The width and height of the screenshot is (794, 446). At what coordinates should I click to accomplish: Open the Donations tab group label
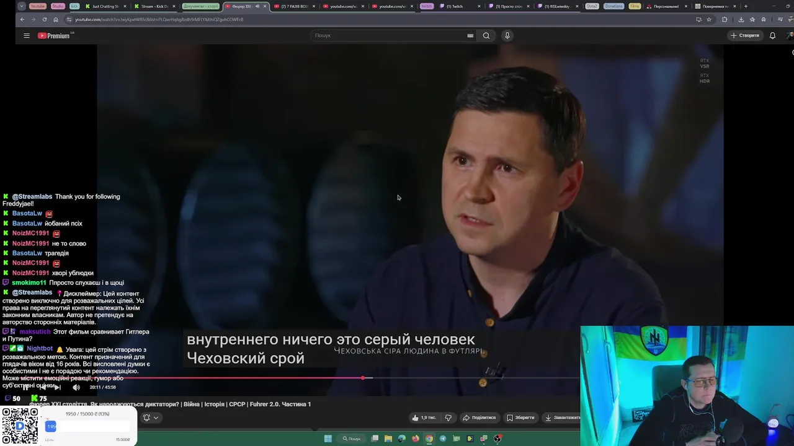613,6
